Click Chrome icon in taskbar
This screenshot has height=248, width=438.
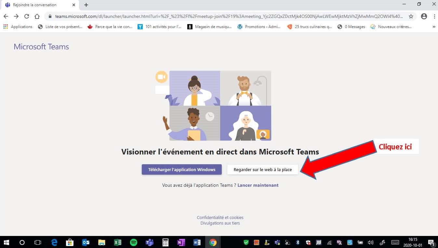[x=213, y=242]
